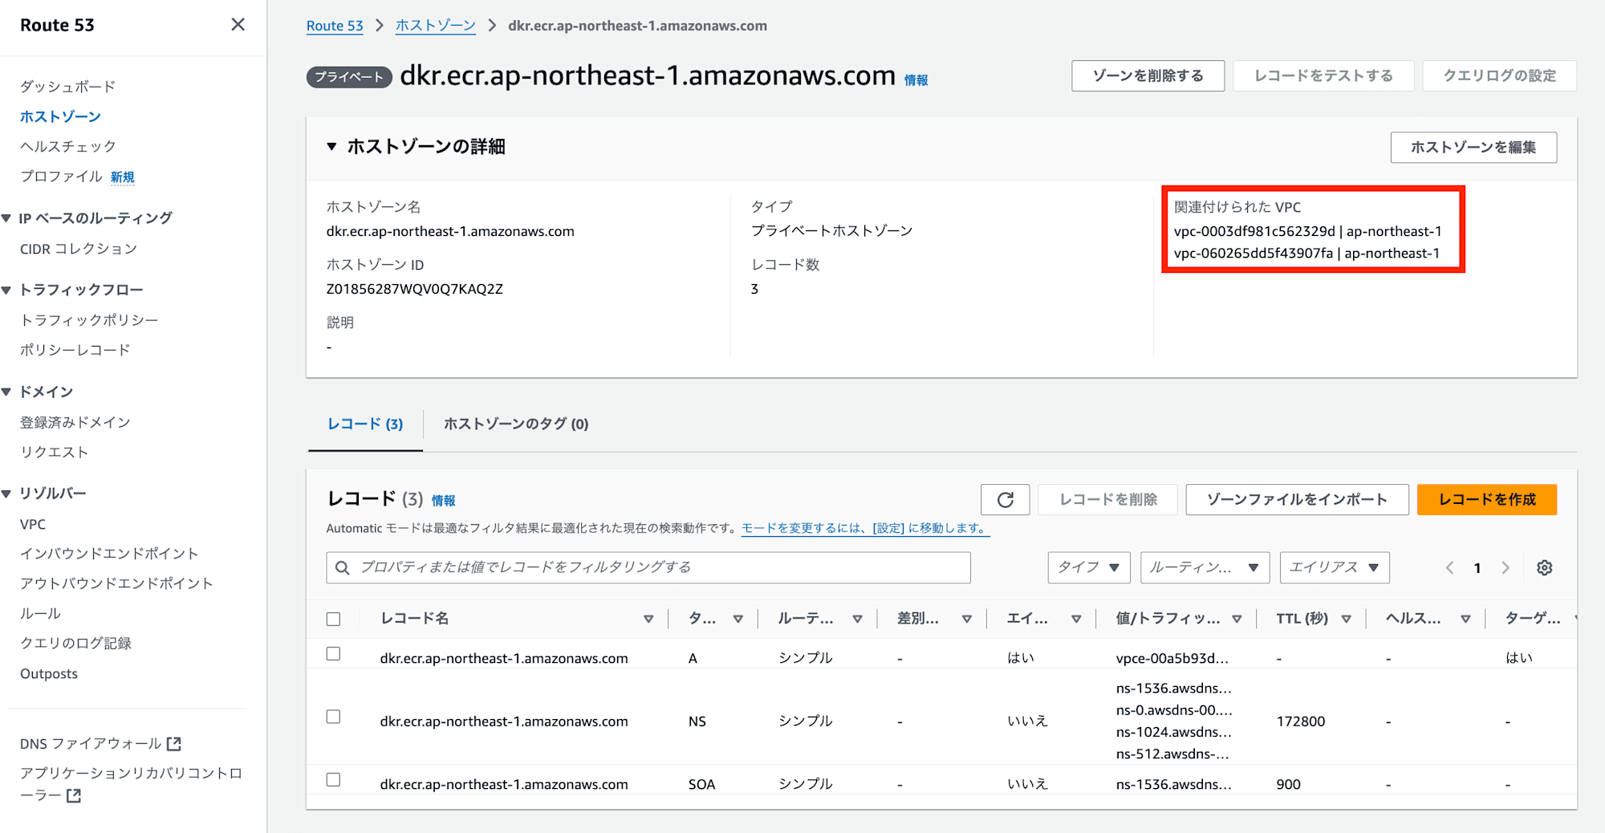Select the A record checkbox
This screenshot has width=1605, height=833.
333,654
